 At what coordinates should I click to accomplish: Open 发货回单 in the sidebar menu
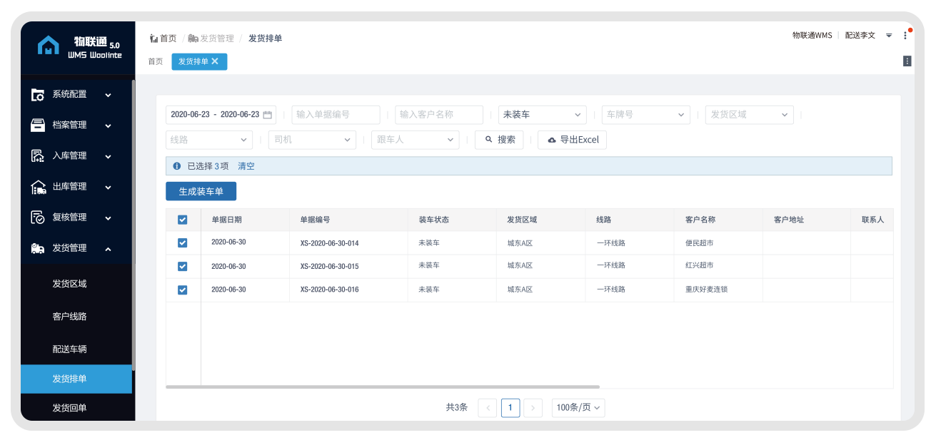coord(69,408)
